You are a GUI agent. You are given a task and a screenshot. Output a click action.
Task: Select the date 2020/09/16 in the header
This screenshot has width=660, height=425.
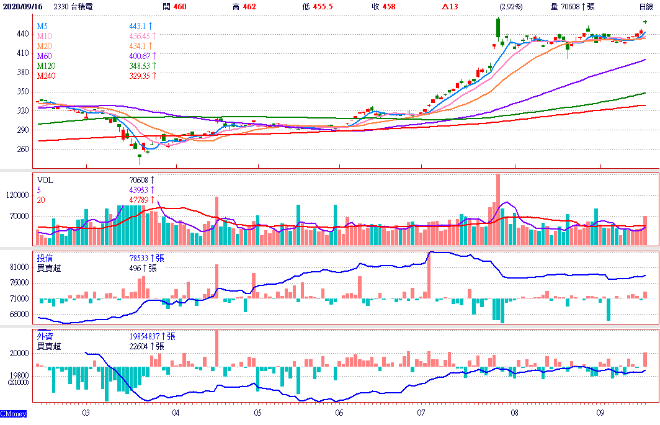point(22,6)
